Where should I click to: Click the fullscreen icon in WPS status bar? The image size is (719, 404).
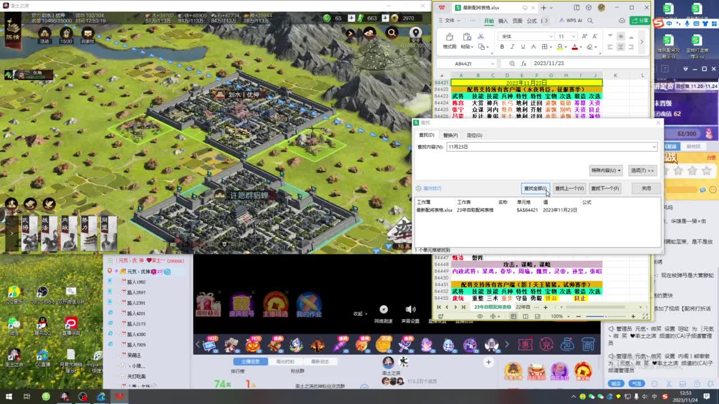tap(645, 316)
